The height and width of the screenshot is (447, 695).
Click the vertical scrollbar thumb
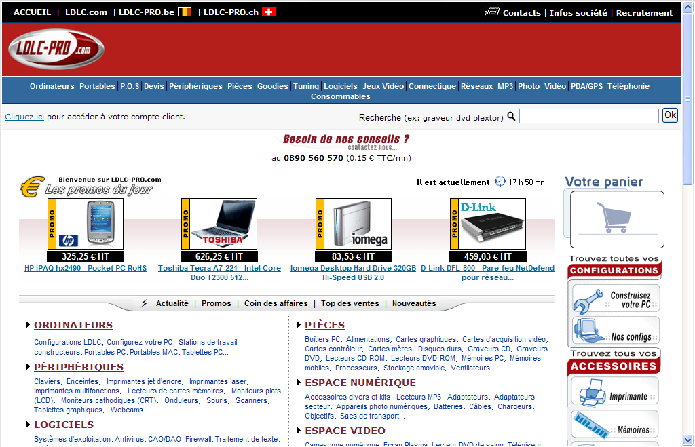[688, 98]
